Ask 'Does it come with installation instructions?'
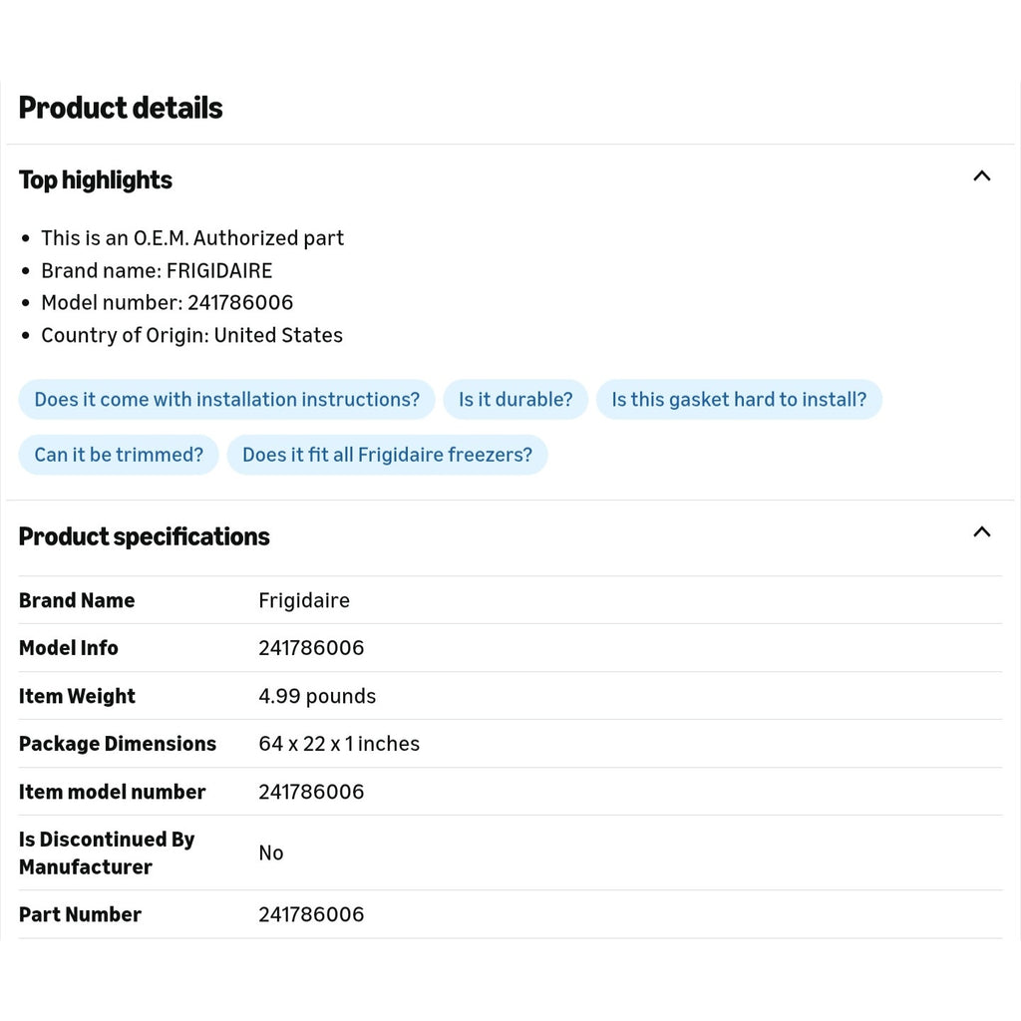This screenshot has height=1021, width=1021. coord(226,399)
